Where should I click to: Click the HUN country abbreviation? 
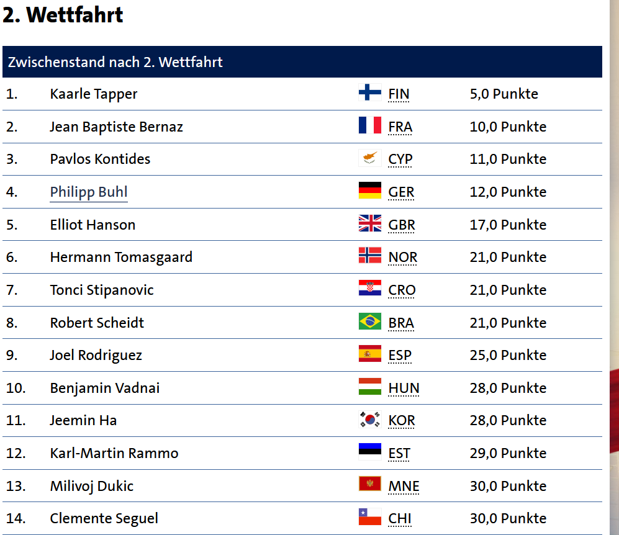(x=404, y=389)
